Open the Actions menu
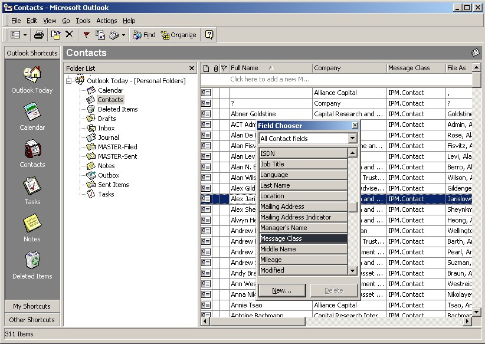 click(x=107, y=21)
